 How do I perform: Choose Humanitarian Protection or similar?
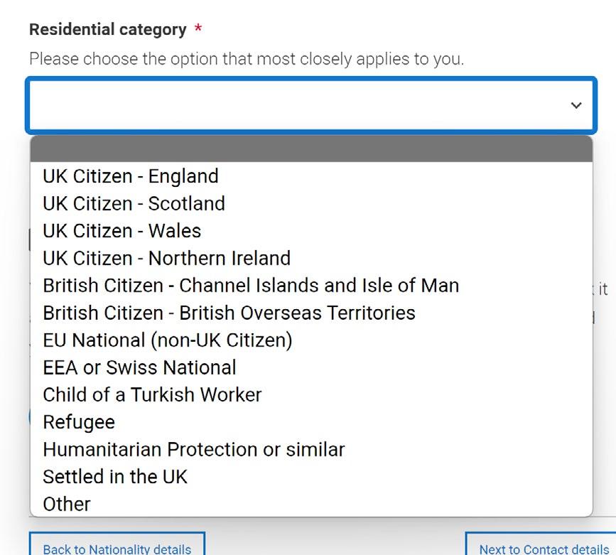[194, 450]
